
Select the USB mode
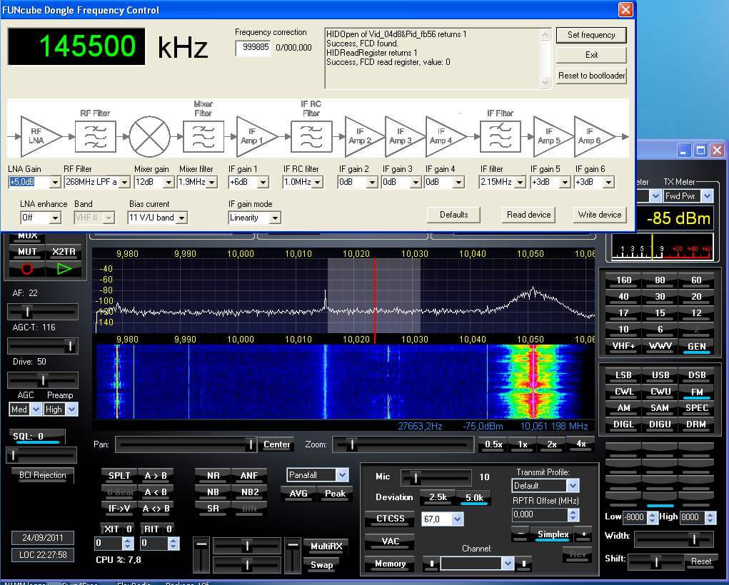660,375
